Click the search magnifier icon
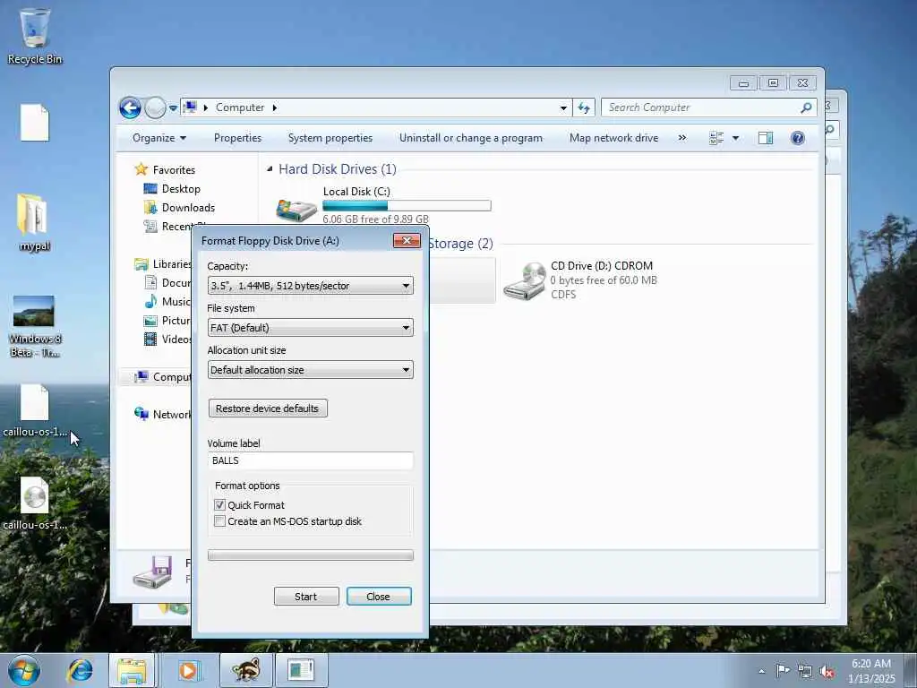This screenshot has height=688, width=917. click(806, 107)
